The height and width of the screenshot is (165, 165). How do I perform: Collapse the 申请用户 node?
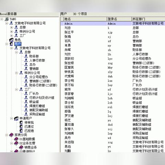[11, 118]
